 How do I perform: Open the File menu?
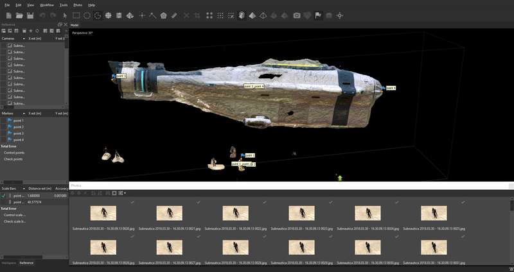(7, 5)
